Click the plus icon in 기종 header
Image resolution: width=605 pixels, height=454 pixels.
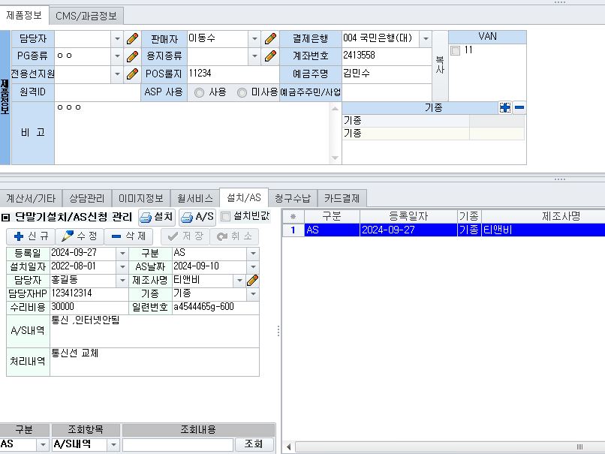[505, 108]
